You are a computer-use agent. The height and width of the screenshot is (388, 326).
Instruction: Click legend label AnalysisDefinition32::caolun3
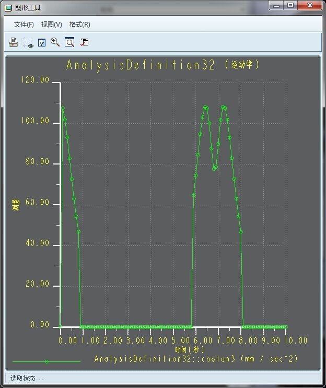(165, 359)
